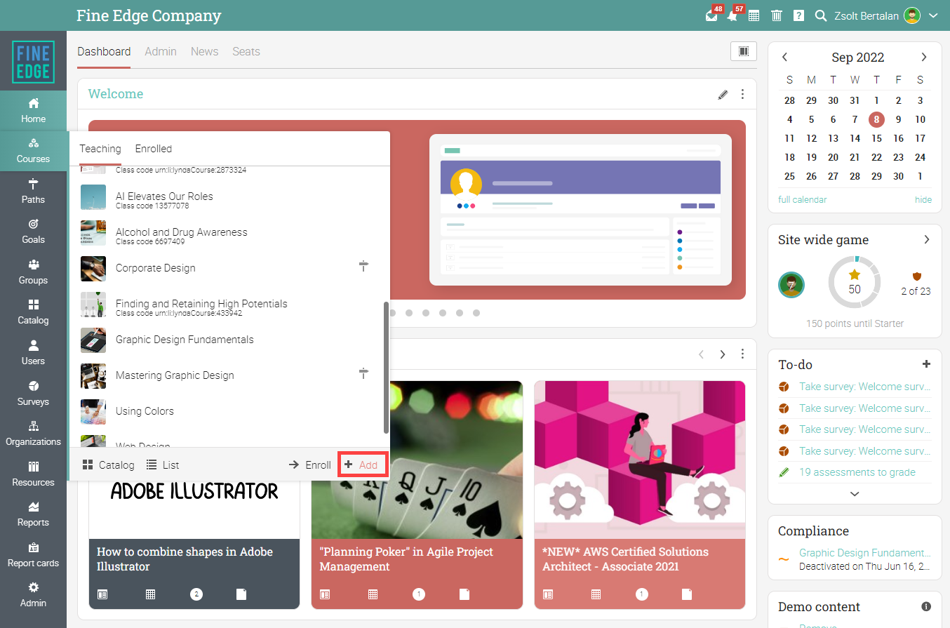Click the Zsolt Bertalan user name
This screenshot has width=950, height=628.
click(x=867, y=15)
